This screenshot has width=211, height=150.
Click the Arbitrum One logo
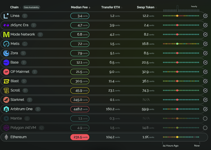[x=6, y=109]
